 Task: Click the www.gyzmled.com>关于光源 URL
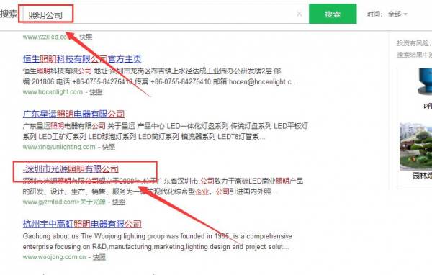[64, 202]
